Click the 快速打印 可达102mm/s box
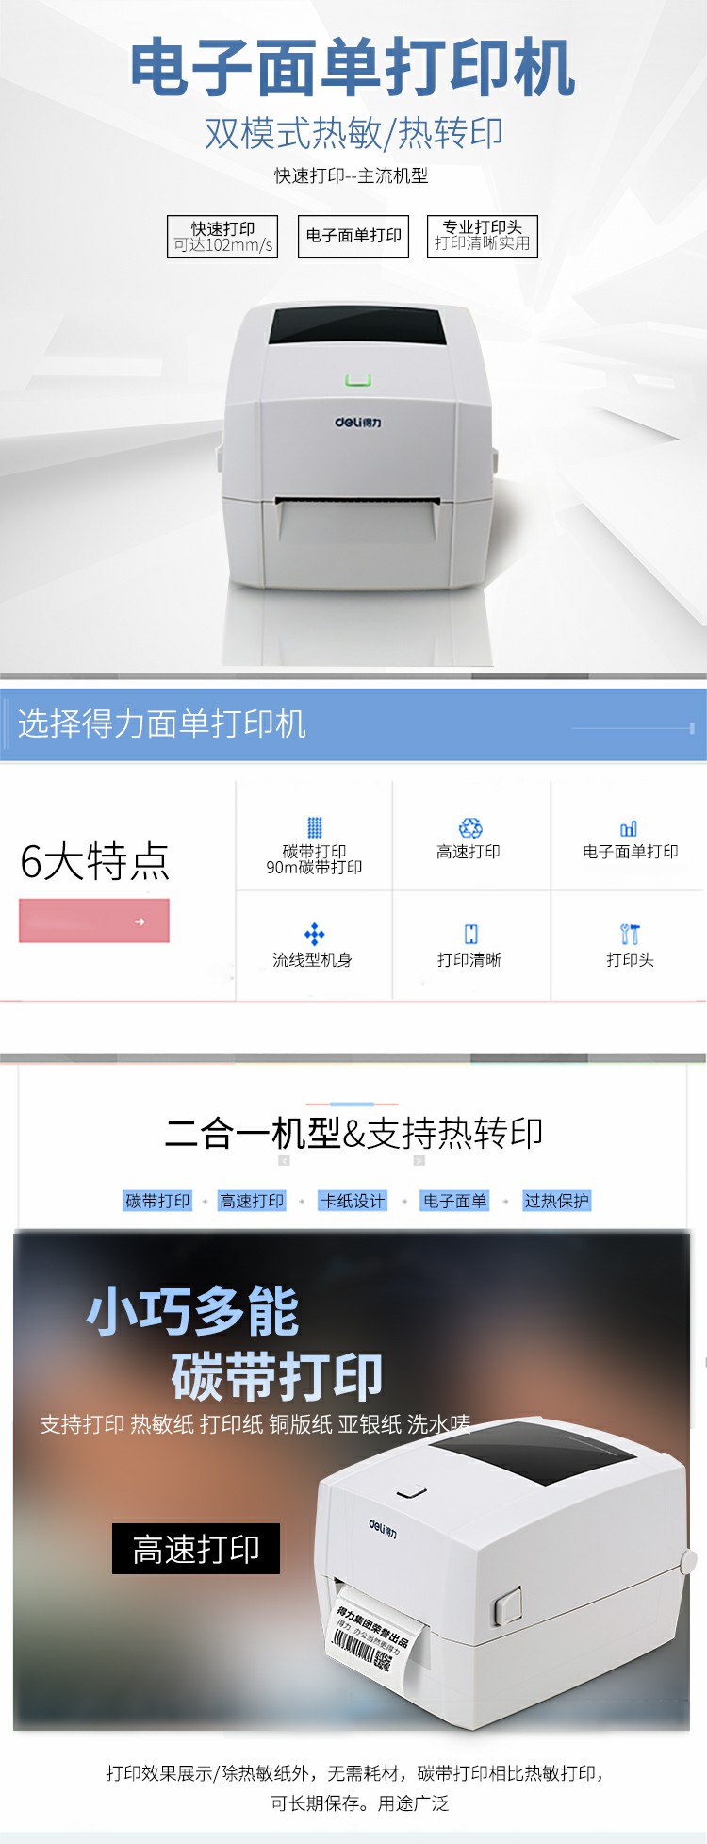The width and height of the screenshot is (707, 1844). click(x=222, y=237)
